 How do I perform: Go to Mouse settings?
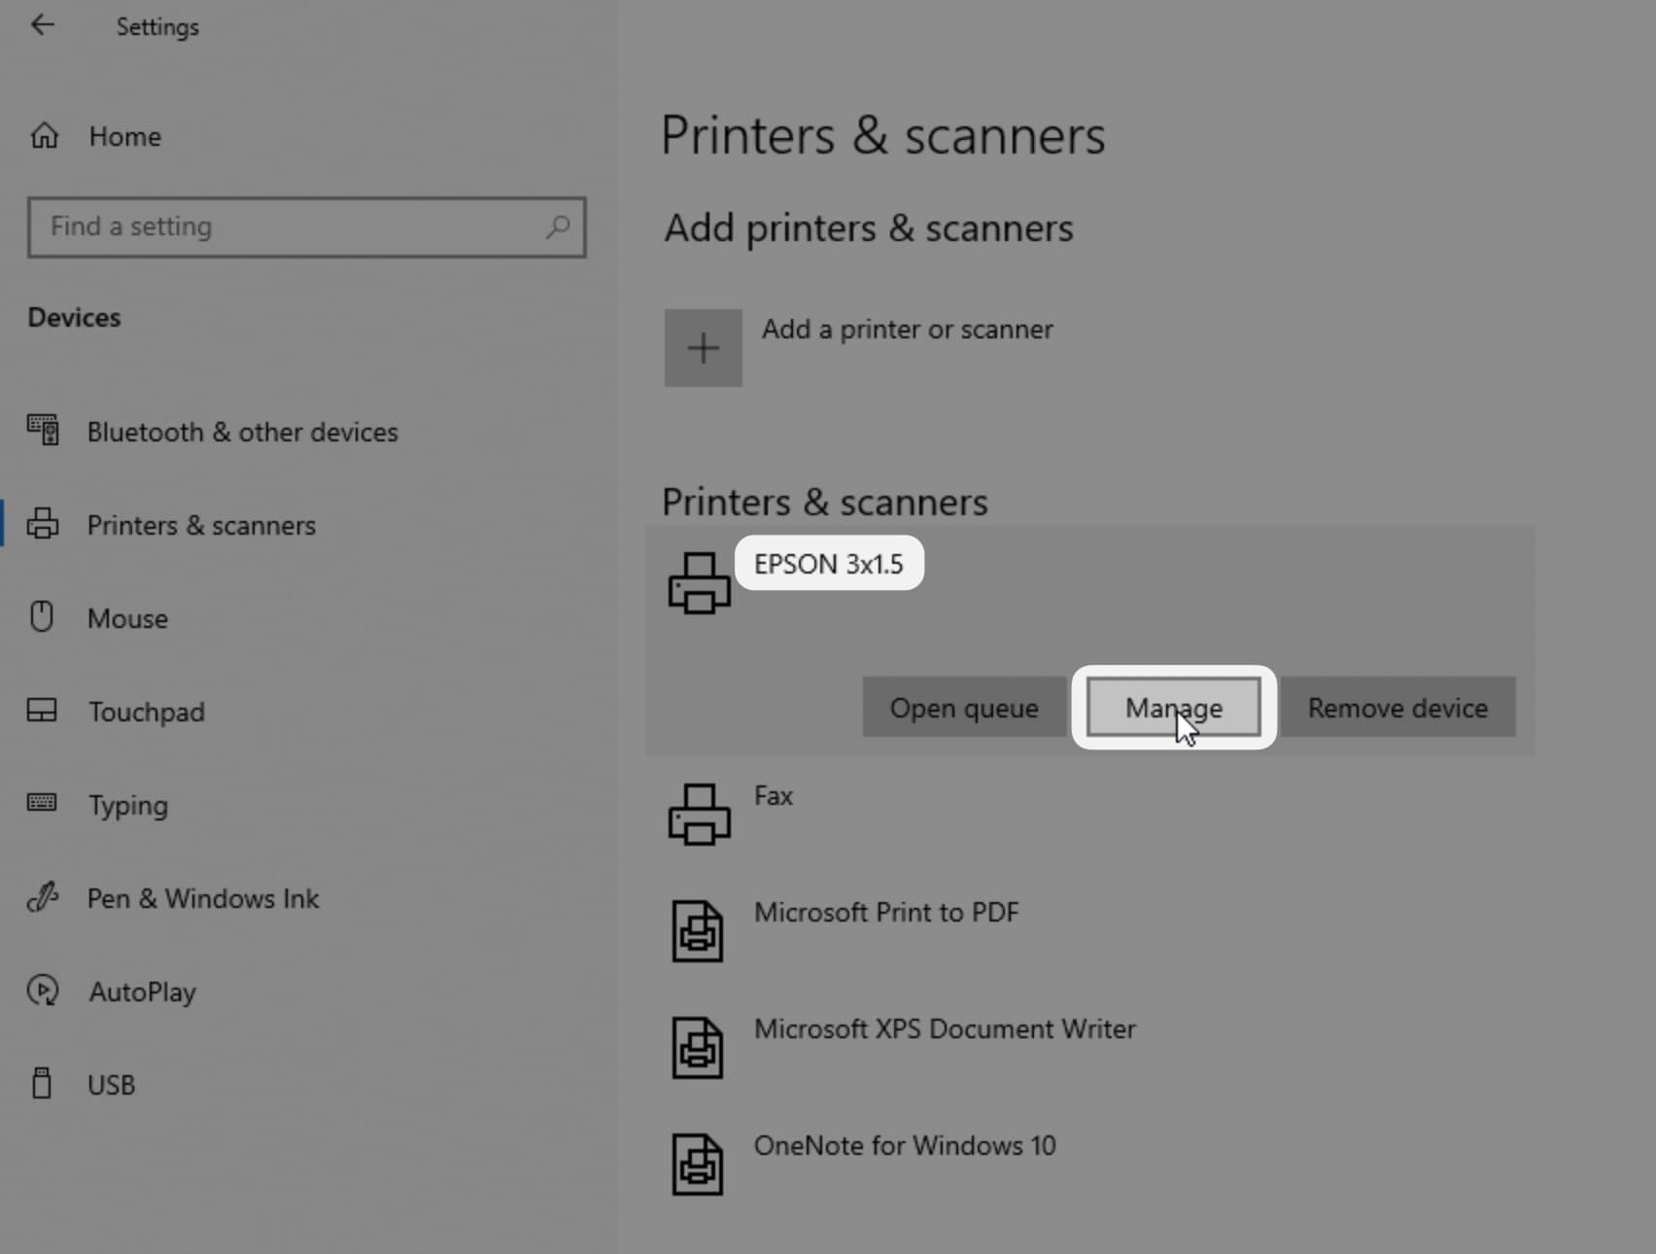[x=127, y=618]
